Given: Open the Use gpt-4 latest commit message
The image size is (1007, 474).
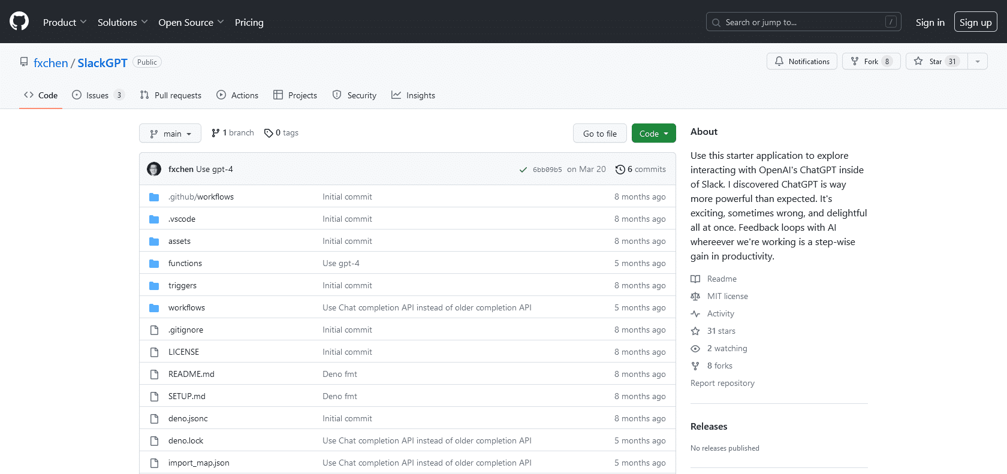Looking at the screenshot, I should [x=215, y=169].
